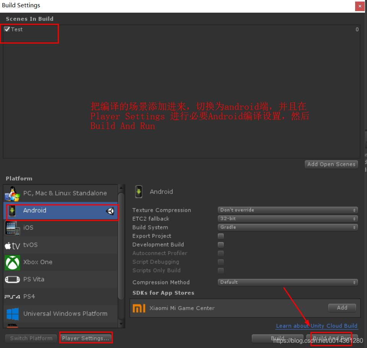
Task: Click the Apple tv icon for tvOS
Action: tap(12, 246)
